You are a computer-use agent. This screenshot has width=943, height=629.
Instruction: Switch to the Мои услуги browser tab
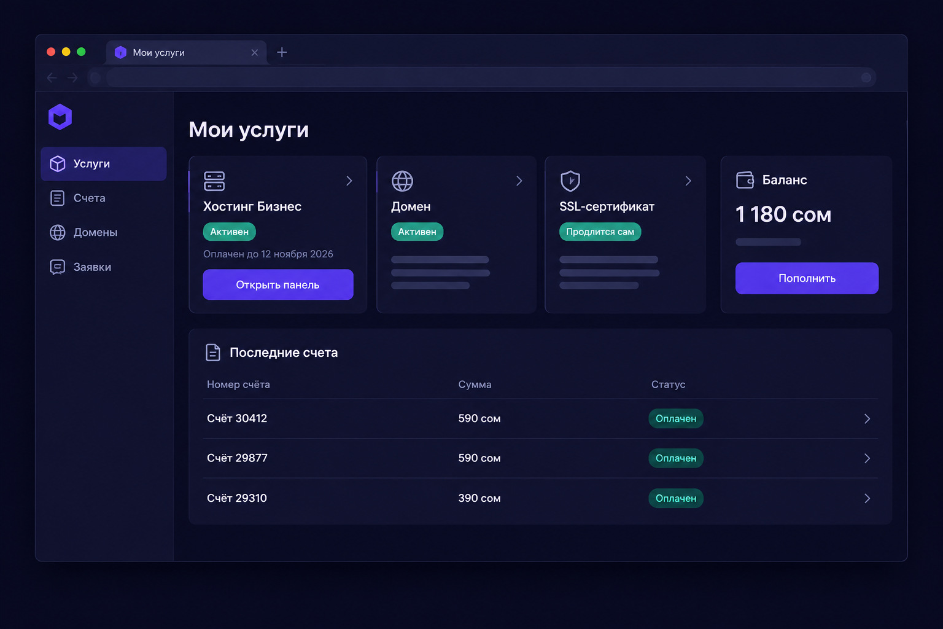187,52
